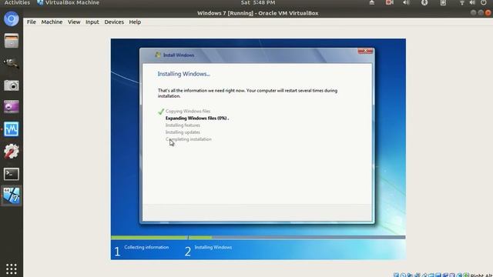Open the Files manager dock icon
Viewport: 493px width, 277px height.
12,41
